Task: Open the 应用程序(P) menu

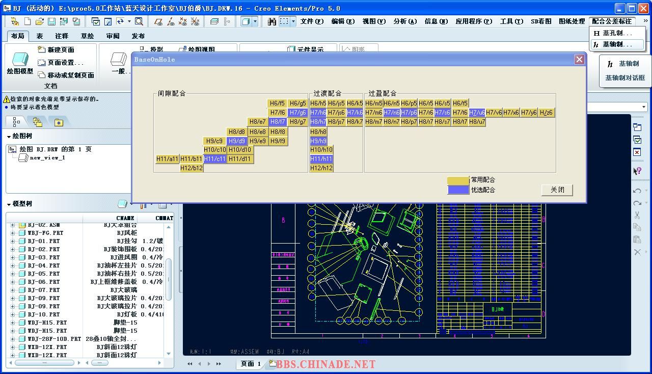Action: [x=474, y=21]
